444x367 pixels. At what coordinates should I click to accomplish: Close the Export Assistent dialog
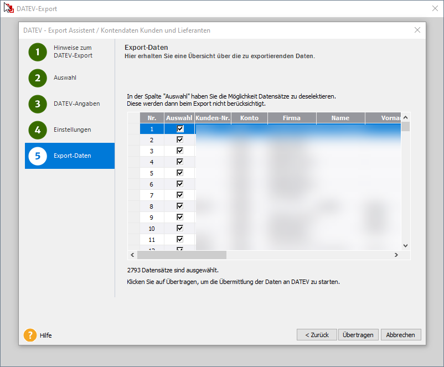click(x=417, y=30)
